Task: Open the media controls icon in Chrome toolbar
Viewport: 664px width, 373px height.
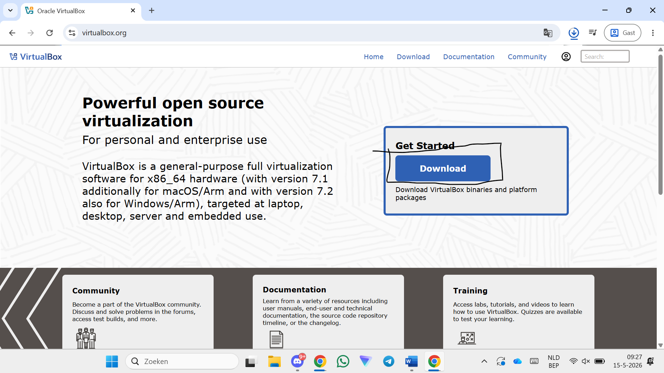Action: 593,33
